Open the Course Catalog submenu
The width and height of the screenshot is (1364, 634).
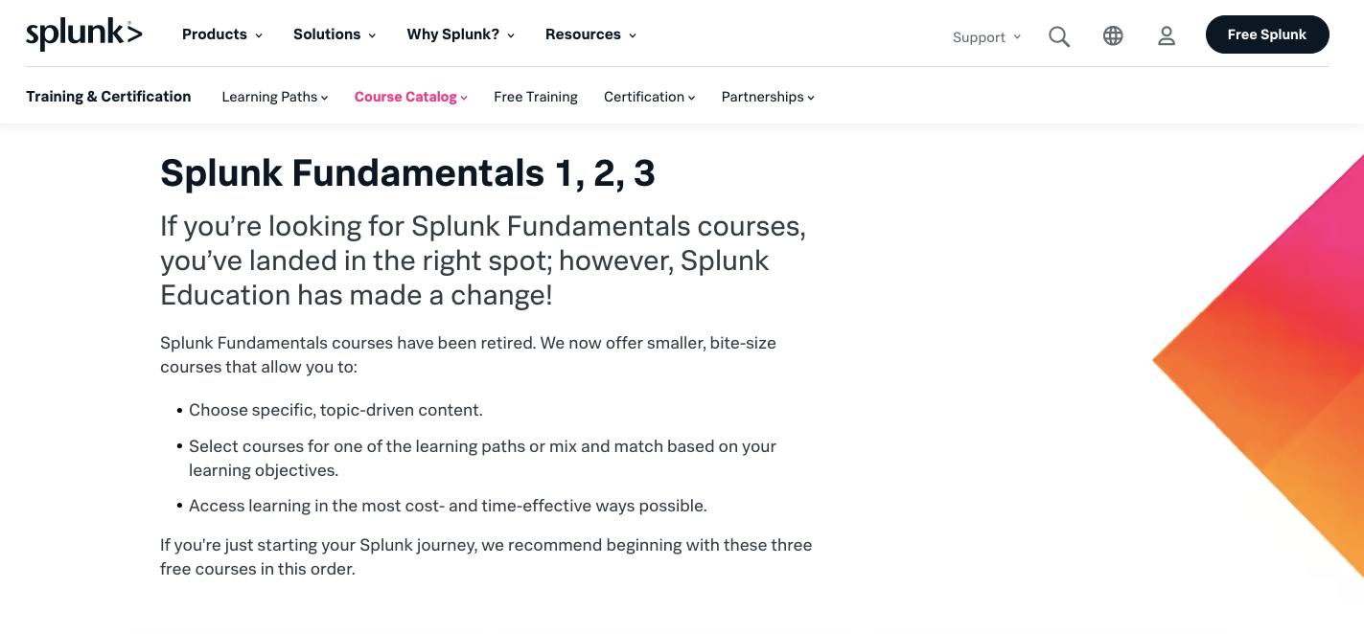coord(411,97)
